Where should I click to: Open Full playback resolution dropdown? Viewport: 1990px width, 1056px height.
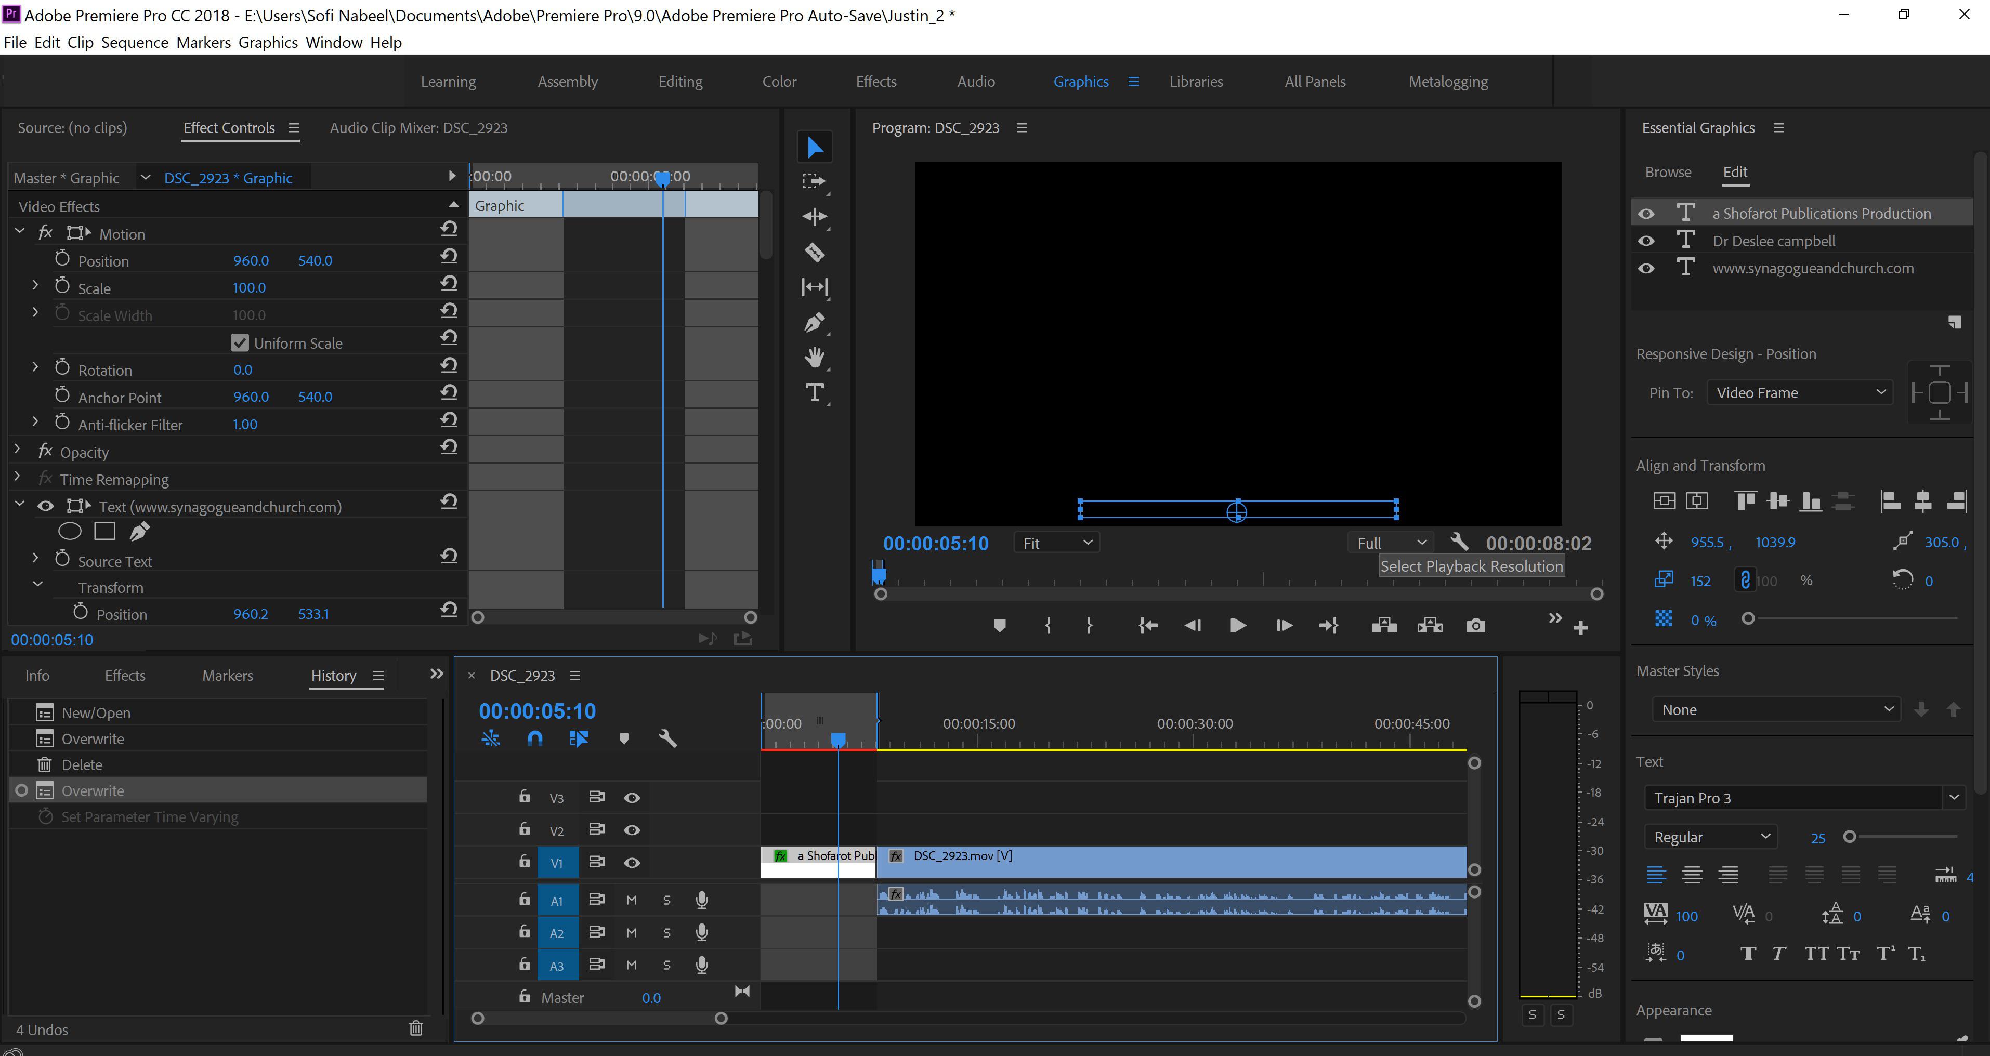pos(1391,543)
